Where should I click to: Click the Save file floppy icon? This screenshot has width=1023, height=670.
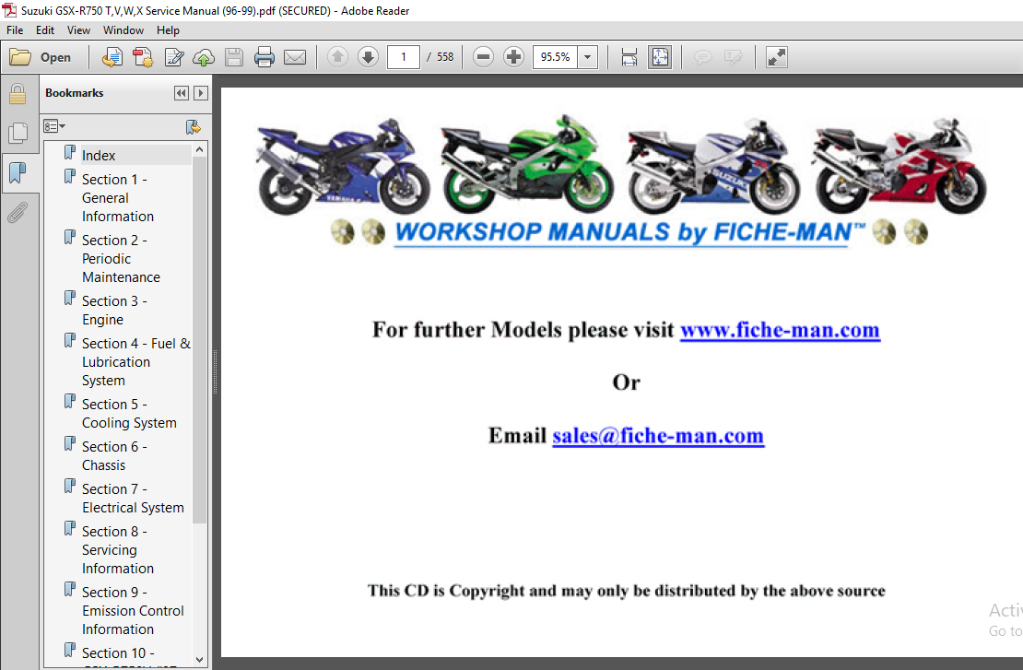(x=233, y=57)
